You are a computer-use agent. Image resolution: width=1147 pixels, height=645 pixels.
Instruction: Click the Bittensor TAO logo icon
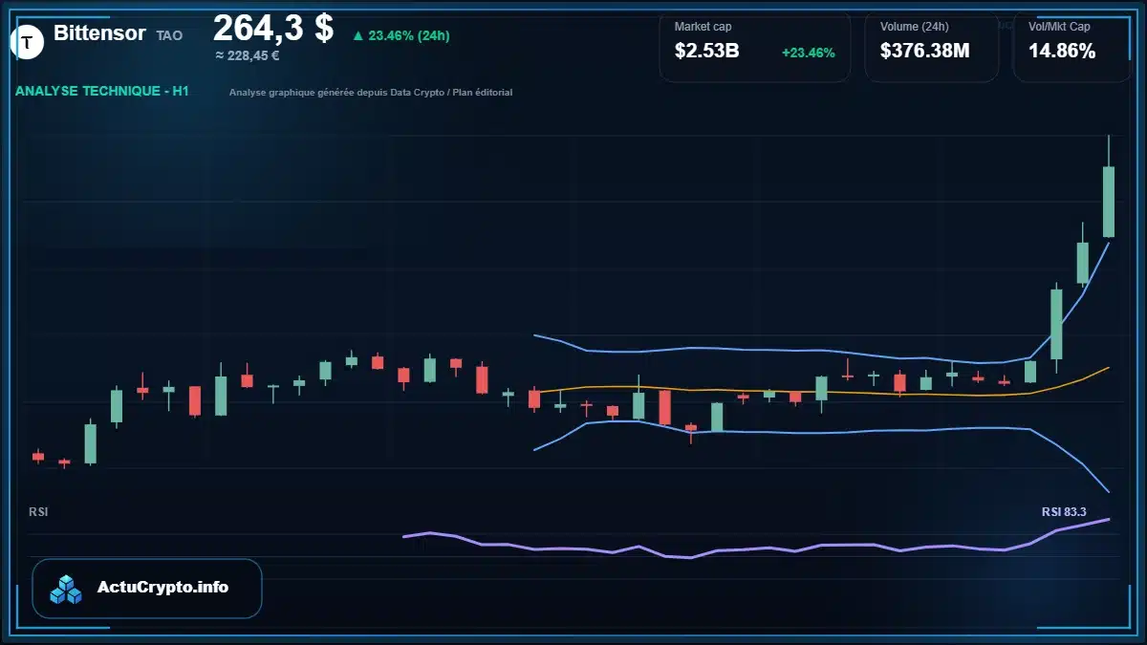pos(28,41)
